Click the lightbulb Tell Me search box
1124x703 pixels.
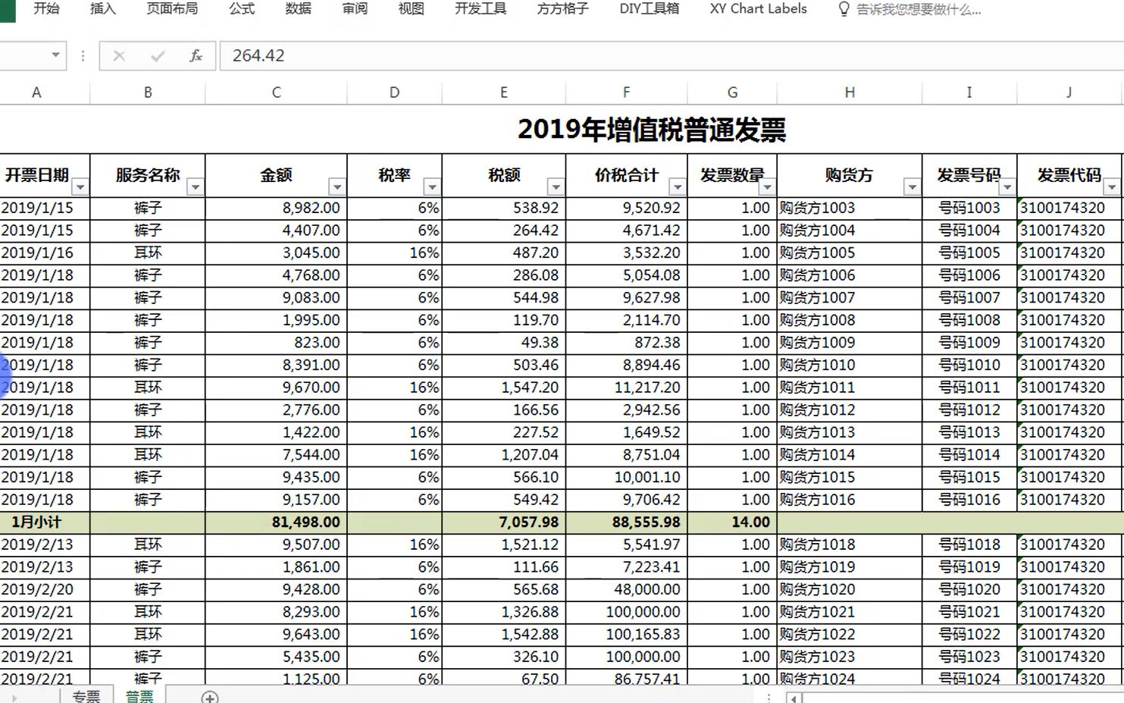[x=909, y=9]
